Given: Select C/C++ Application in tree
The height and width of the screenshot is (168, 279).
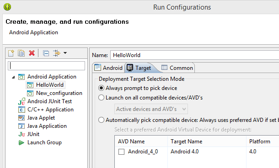Looking at the screenshot, I should [x=50, y=110].
